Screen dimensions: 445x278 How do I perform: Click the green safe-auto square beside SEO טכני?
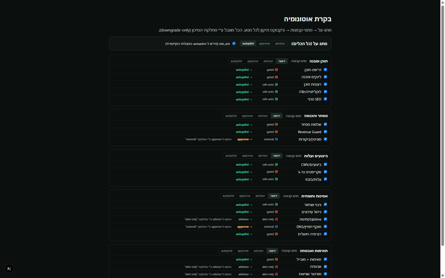276,99
